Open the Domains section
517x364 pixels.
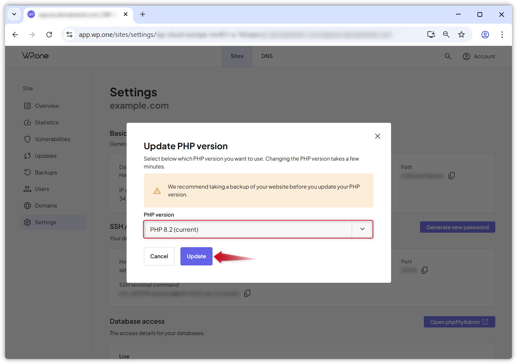(x=46, y=205)
